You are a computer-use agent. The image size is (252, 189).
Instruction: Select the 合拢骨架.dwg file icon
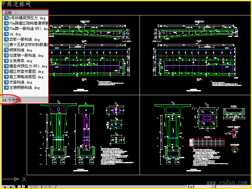coord(6,61)
